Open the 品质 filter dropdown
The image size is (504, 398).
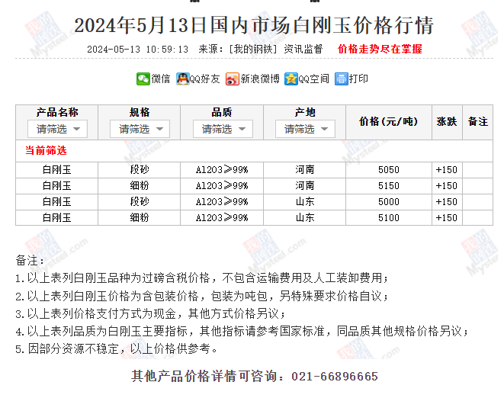click(x=223, y=129)
